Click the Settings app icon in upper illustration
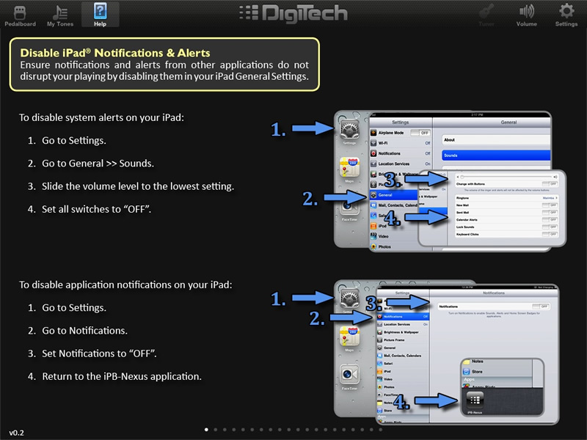 click(349, 130)
